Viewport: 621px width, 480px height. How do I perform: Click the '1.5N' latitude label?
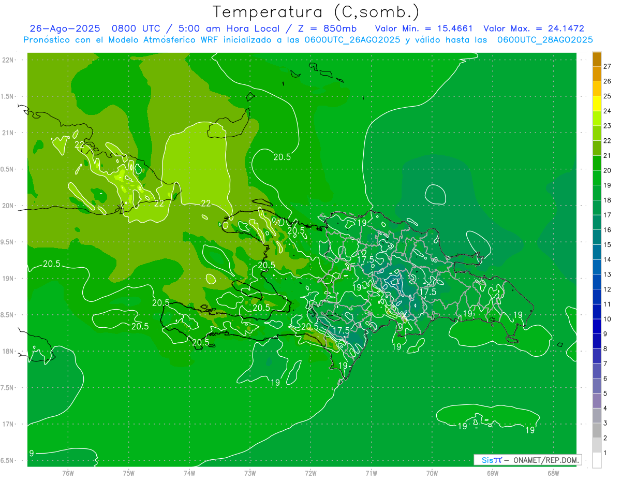(x=7, y=96)
